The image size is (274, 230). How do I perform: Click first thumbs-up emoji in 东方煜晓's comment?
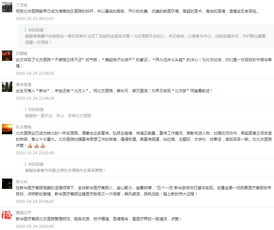[30, 146]
